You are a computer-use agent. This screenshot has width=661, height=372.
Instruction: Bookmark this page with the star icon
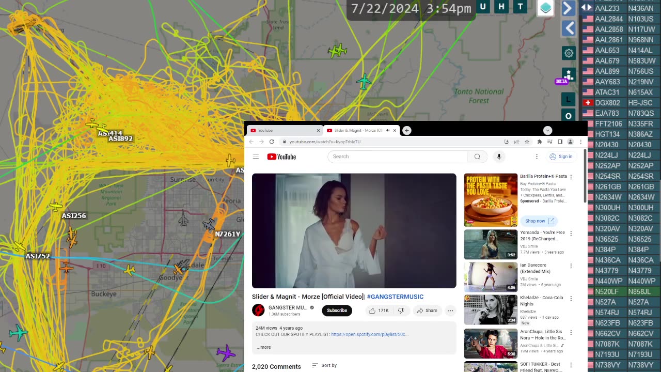(527, 142)
